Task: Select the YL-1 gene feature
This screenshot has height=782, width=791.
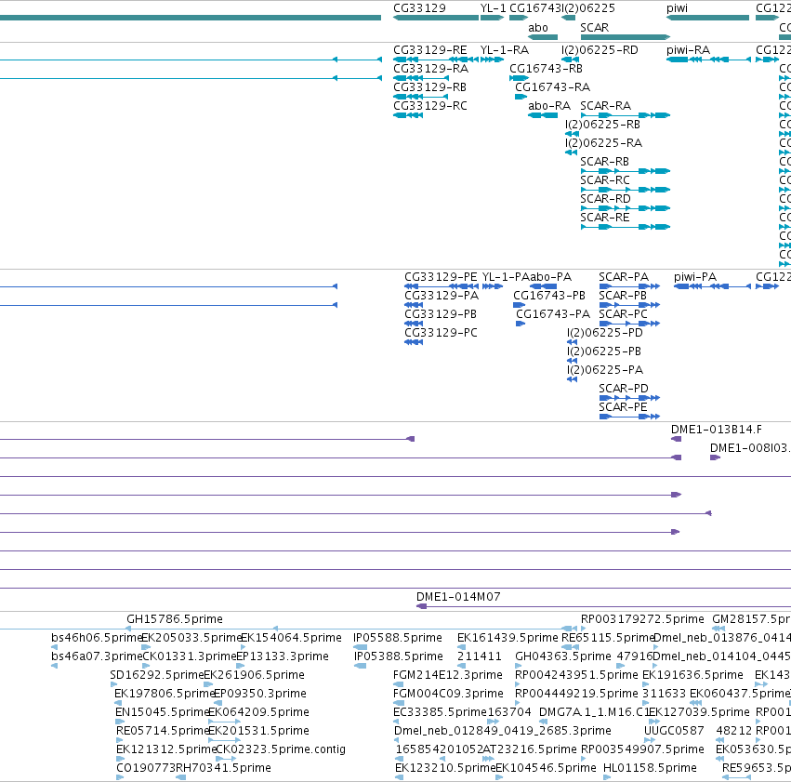Action: (492, 18)
